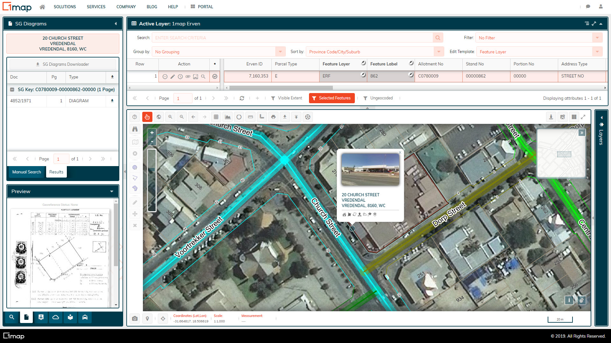Open the Sort by dropdown
Image resolution: width=611 pixels, height=343 pixels.
click(439, 52)
